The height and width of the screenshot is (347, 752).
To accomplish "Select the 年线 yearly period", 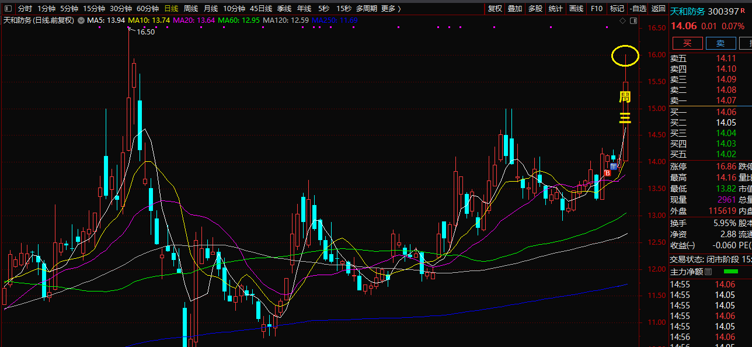I will click(304, 9).
